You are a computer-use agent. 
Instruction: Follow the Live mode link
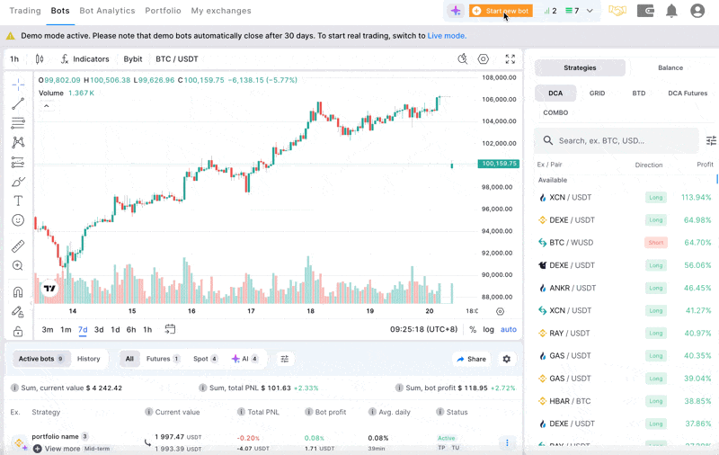coord(447,36)
